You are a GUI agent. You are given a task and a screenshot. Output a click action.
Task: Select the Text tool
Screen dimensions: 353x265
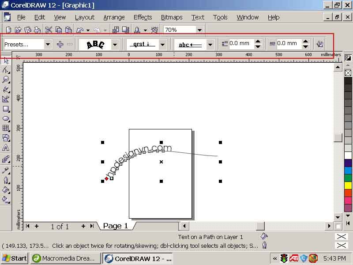(6, 148)
